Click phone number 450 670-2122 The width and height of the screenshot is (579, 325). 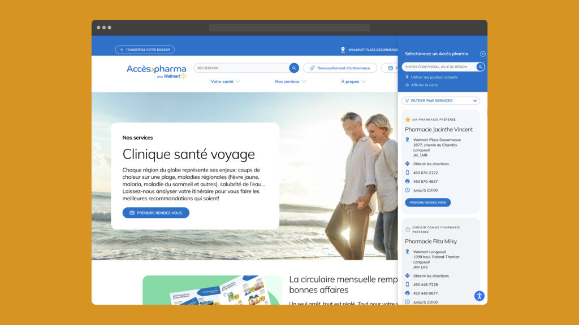click(x=425, y=173)
